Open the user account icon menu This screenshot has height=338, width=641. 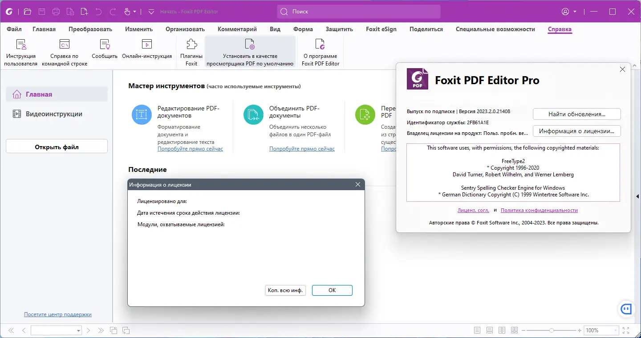point(566,12)
